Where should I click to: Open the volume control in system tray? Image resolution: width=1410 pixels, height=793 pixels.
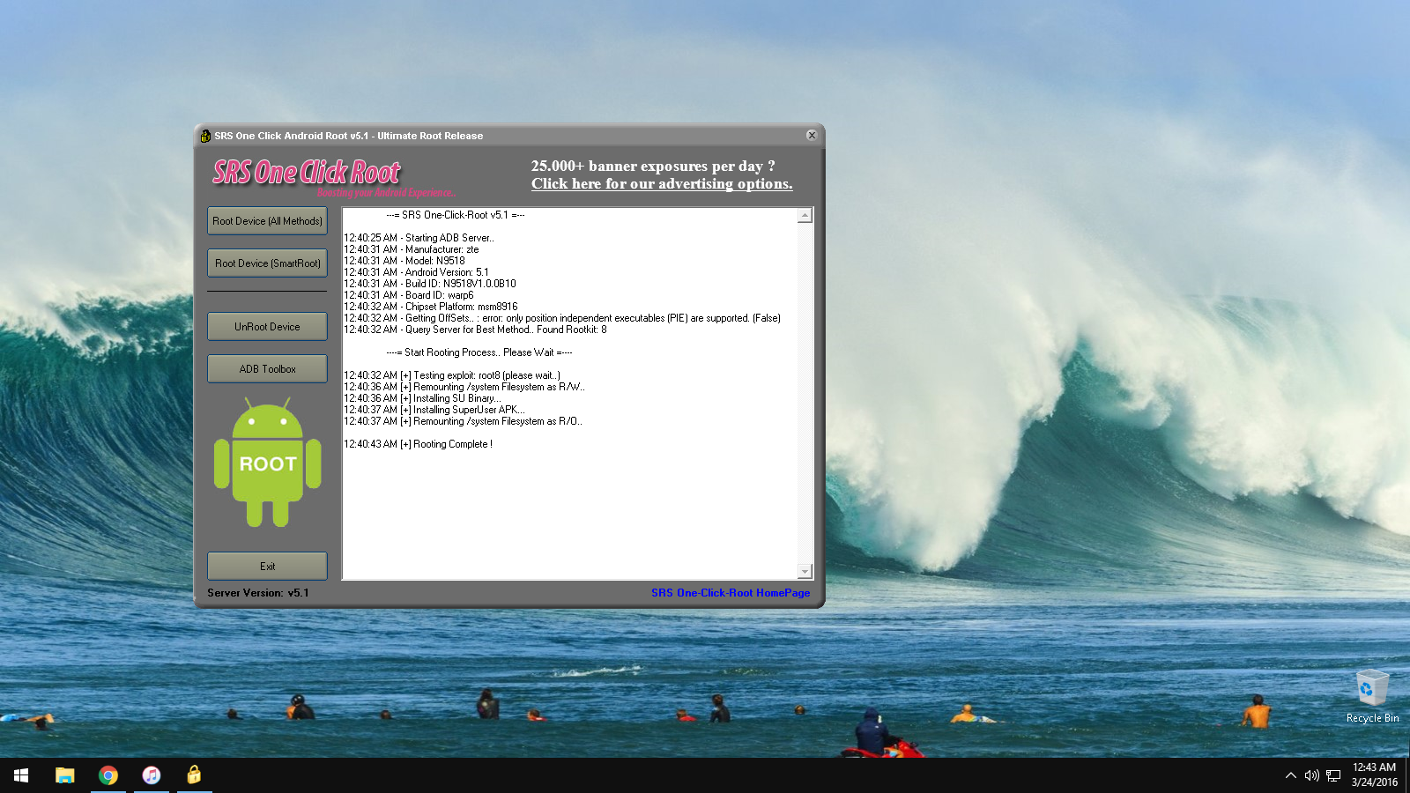click(x=1311, y=775)
